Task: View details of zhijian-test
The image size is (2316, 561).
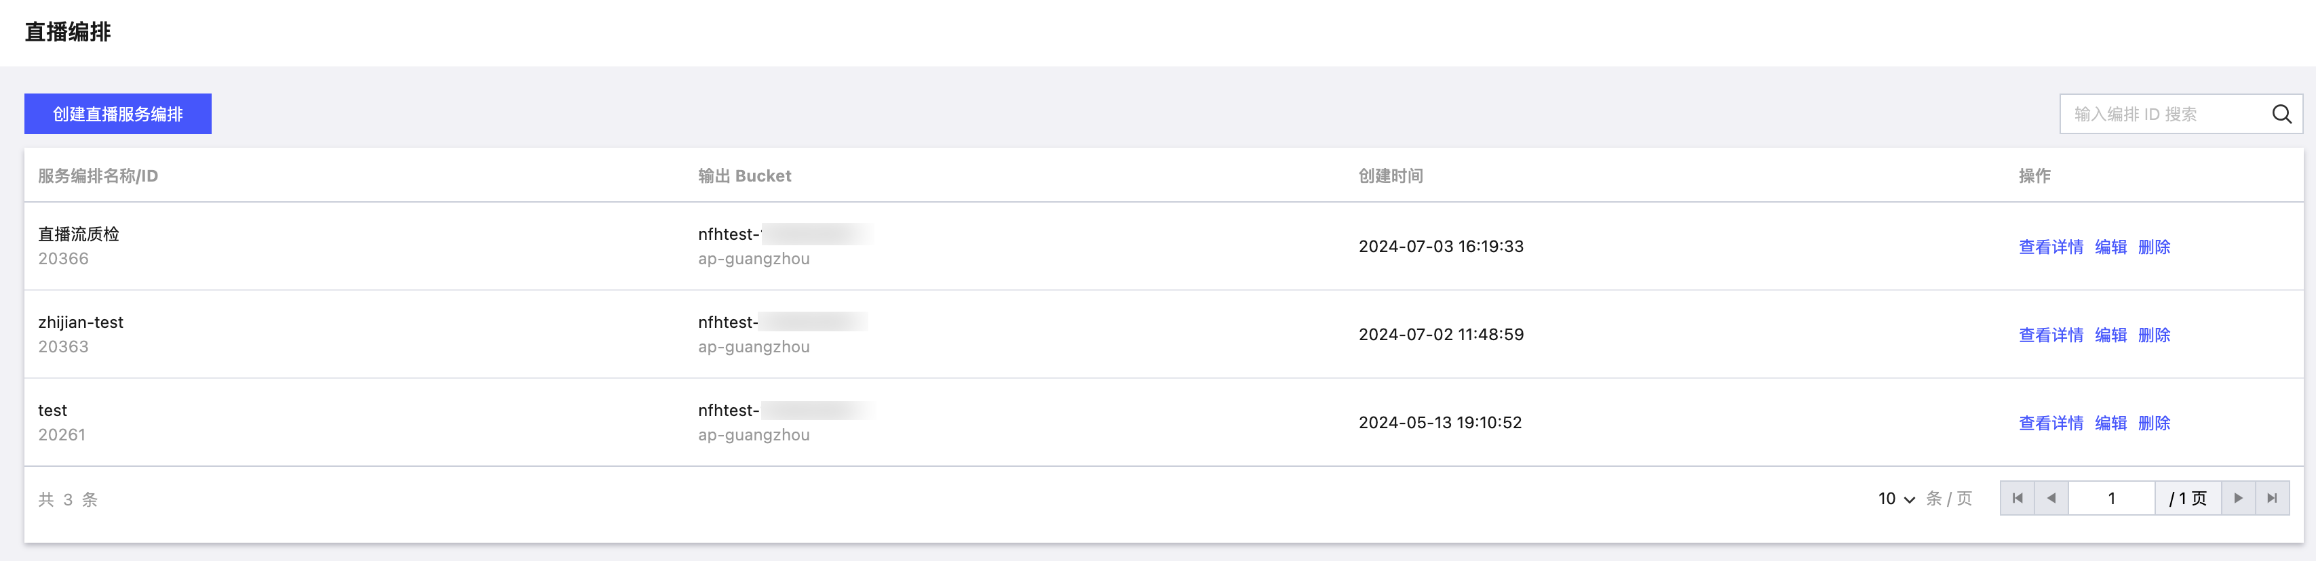Action: pyautogui.click(x=2051, y=335)
